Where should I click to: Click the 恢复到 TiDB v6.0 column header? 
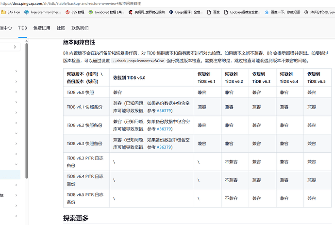tap(129, 78)
